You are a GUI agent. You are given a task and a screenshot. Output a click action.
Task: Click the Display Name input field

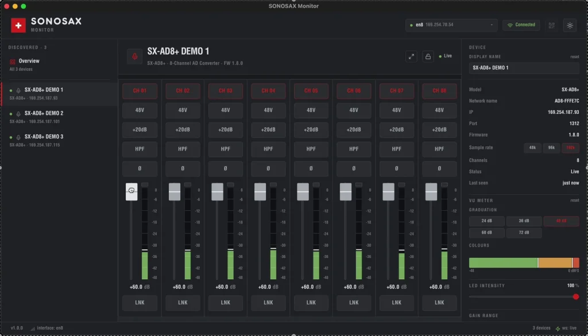[524, 68]
